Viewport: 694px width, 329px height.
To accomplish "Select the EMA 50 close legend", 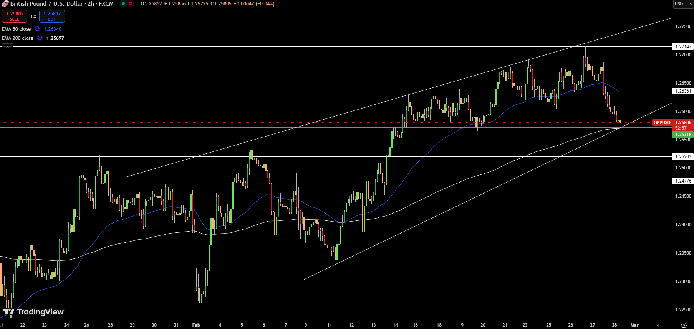I will 16,29.
